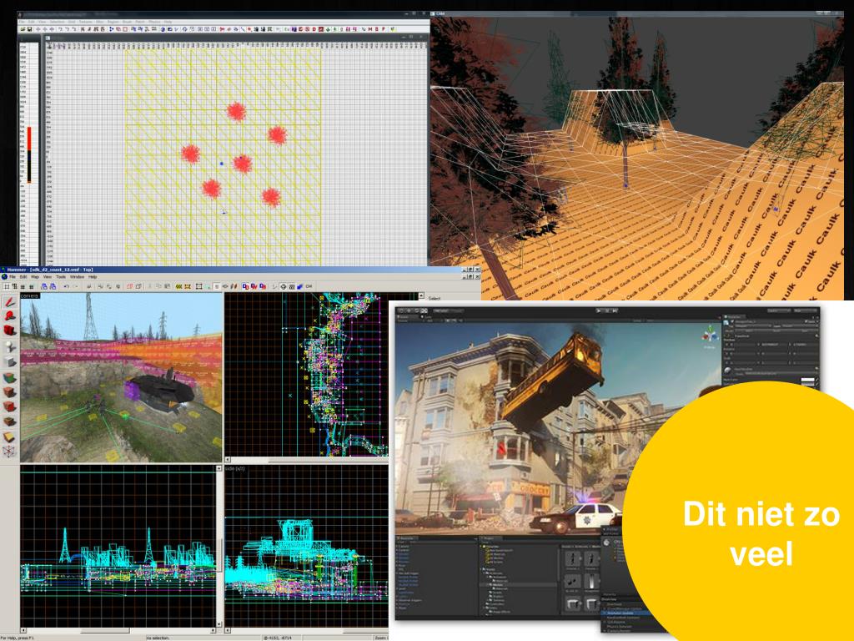Select the Magnify tool in Hammer's left toolbar
The height and width of the screenshot is (641, 854).
[9, 315]
